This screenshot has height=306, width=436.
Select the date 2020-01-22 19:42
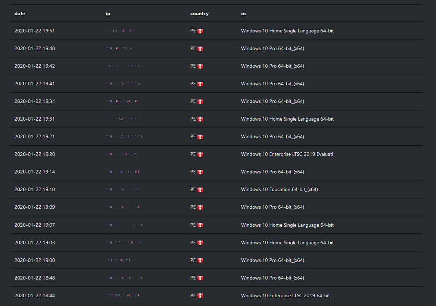point(35,66)
